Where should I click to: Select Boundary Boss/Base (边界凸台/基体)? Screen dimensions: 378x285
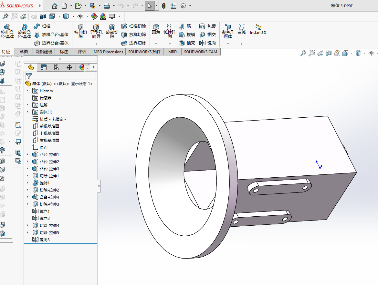pyautogui.click(x=51, y=43)
